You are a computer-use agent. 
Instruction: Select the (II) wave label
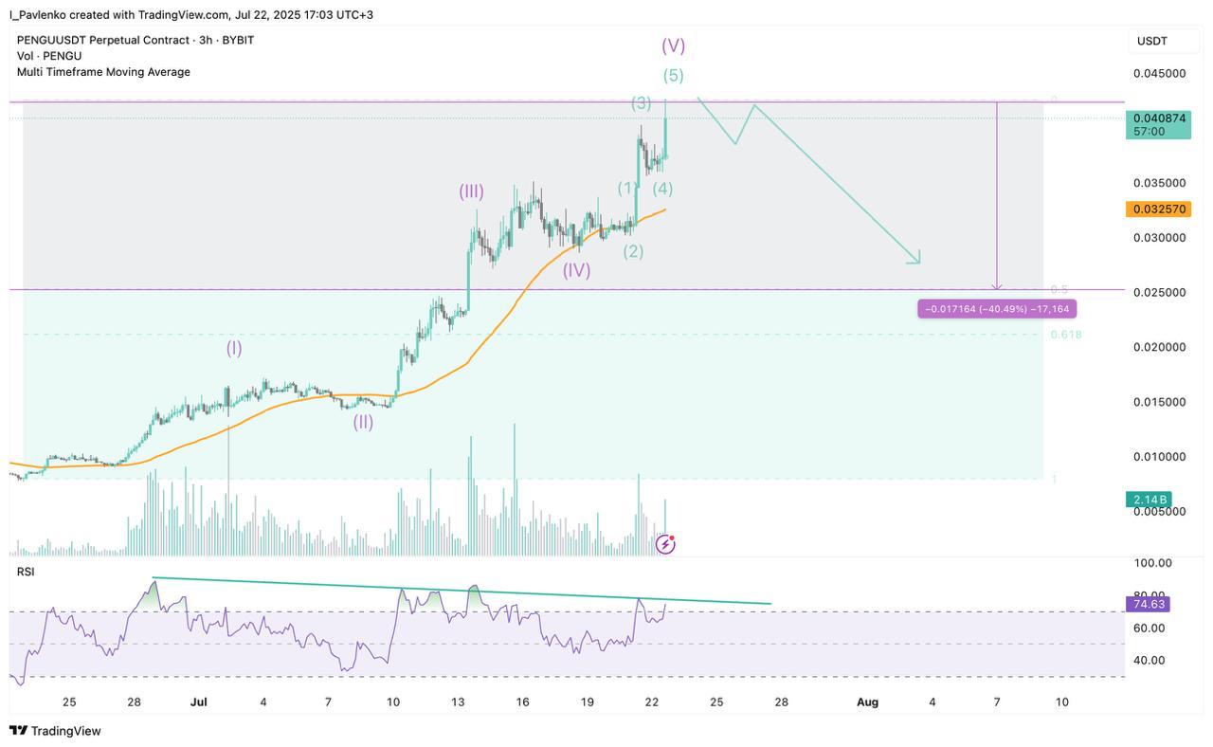(363, 422)
